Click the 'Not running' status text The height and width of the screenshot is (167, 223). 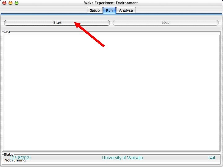[15, 160]
